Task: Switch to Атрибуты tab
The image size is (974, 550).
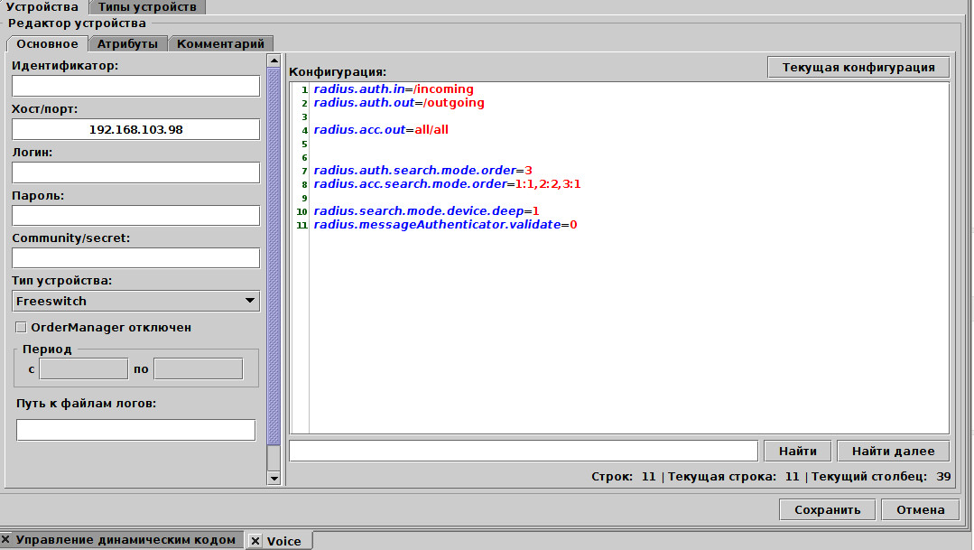Action: click(127, 43)
